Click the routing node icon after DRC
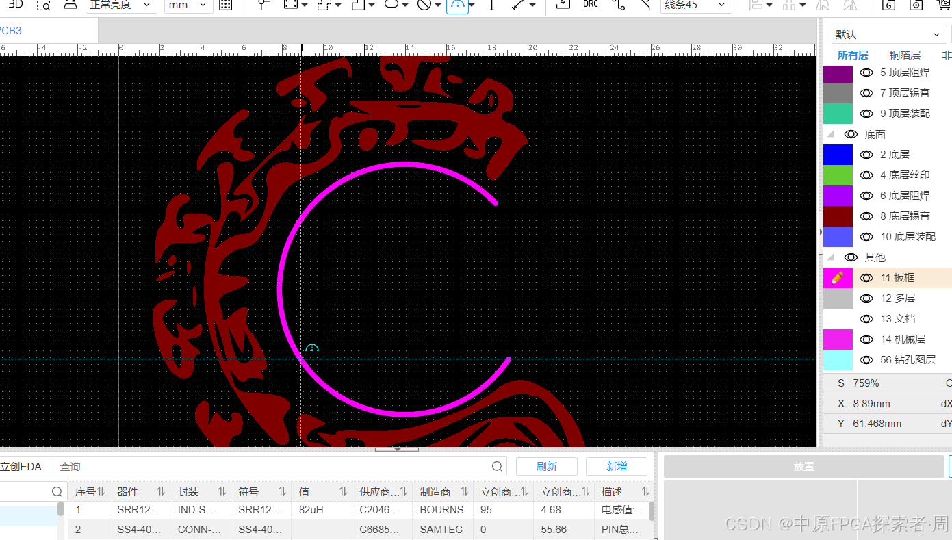Viewport: 952px width, 540px height. tap(619, 5)
